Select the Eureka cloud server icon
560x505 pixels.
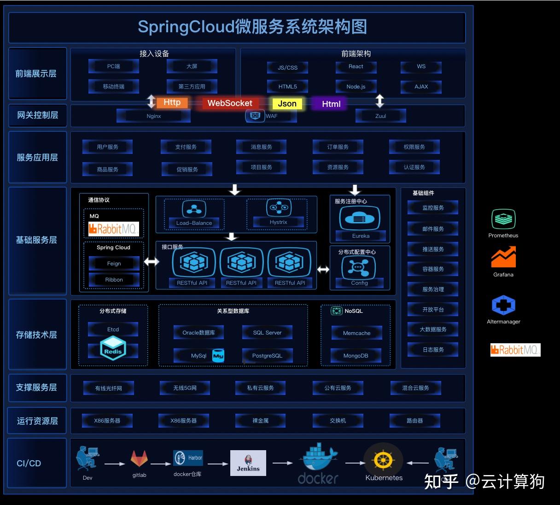coord(360,218)
